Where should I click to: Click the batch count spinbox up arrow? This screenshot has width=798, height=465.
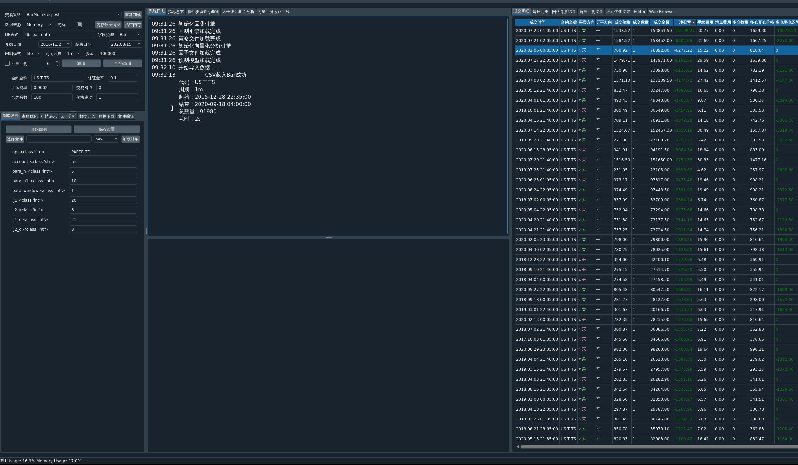click(57, 61)
